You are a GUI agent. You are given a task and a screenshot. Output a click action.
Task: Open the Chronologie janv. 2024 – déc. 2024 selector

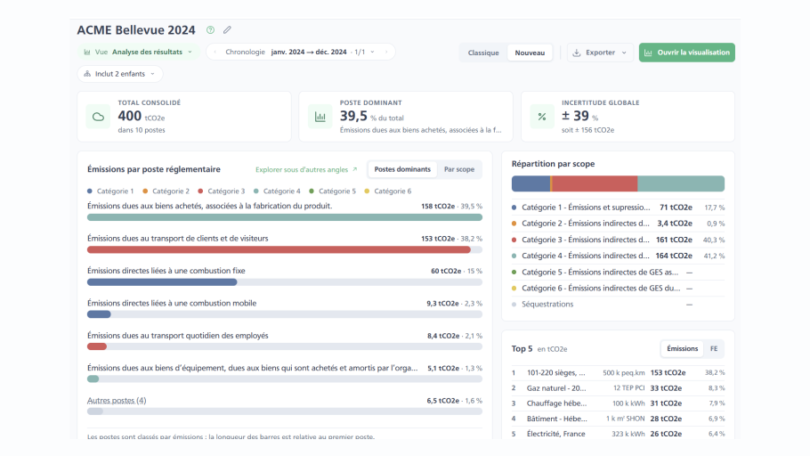pyautogui.click(x=300, y=53)
